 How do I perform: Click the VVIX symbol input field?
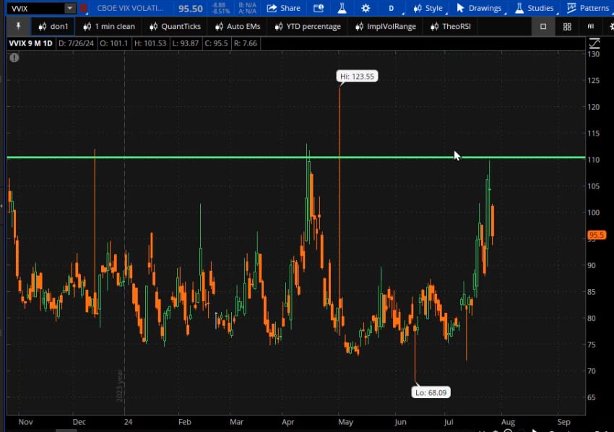pos(35,8)
